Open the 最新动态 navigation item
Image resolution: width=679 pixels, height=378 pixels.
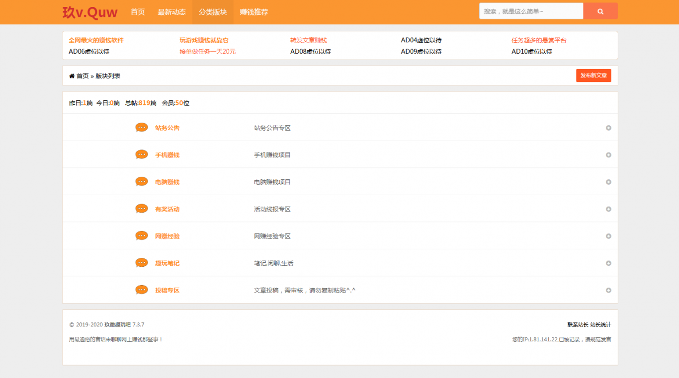(x=172, y=12)
